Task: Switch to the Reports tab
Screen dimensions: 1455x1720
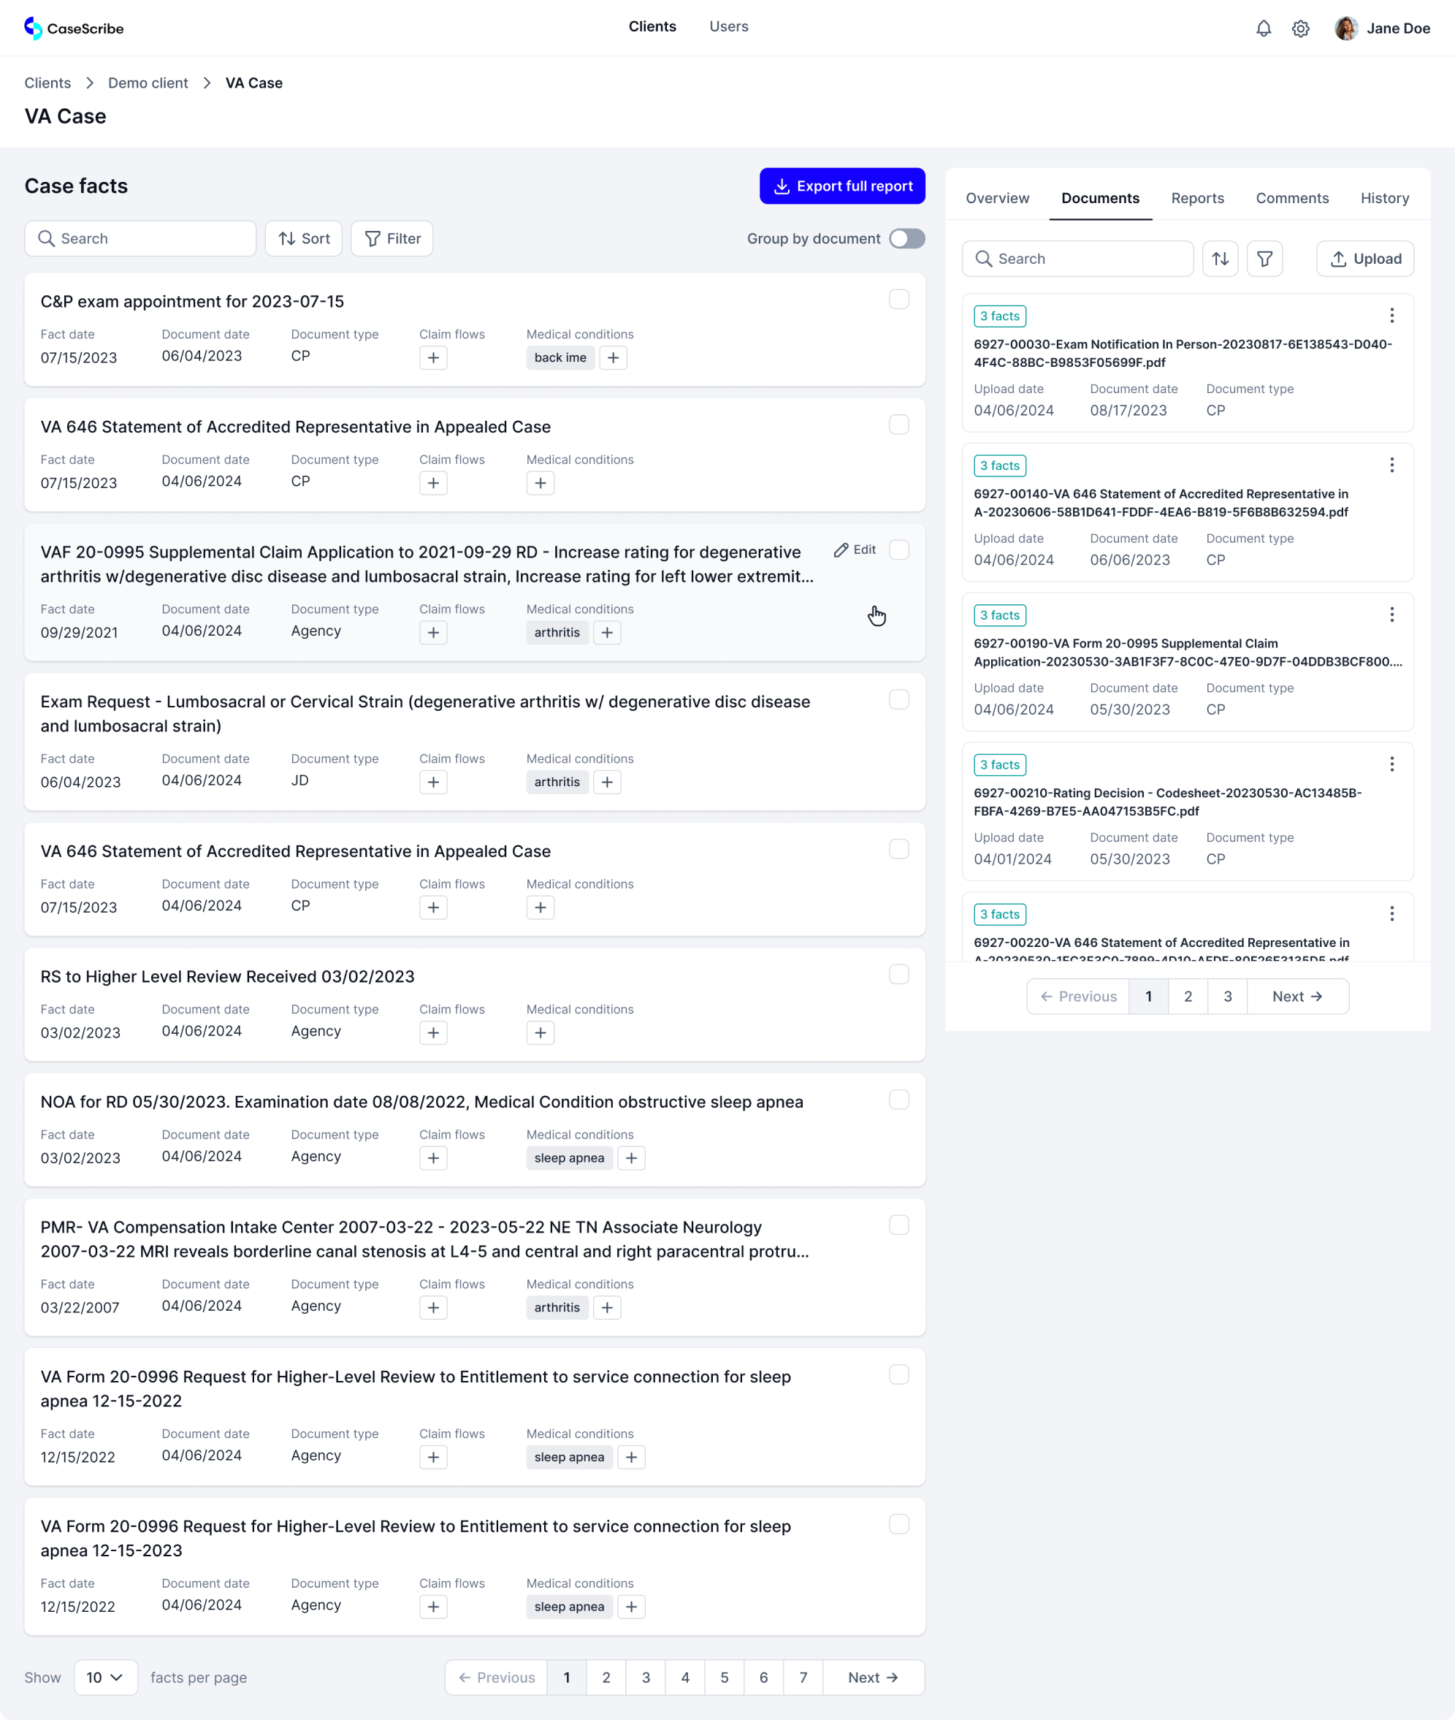Action: pyautogui.click(x=1198, y=198)
